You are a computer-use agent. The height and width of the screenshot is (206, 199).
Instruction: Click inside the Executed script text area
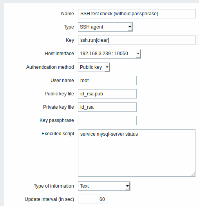coord(137,153)
